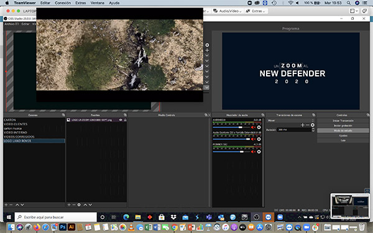This screenshot has height=233, width=373.
Task: Add a new scene with plus icon
Action: click(6, 204)
